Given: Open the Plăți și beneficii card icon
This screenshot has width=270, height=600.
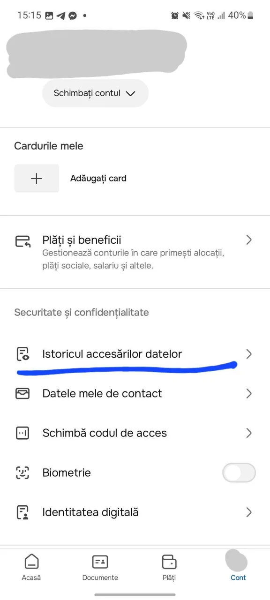Looking at the screenshot, I should pos(22,241).
